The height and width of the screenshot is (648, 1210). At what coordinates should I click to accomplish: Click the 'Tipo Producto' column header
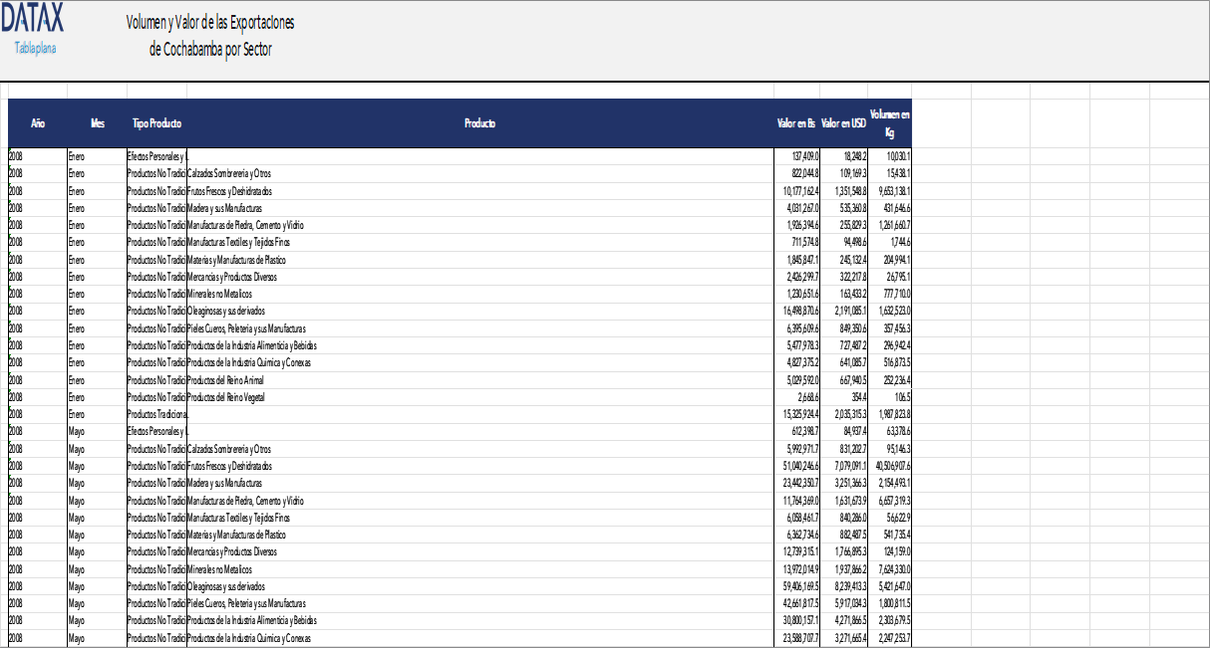pos(156,123)
